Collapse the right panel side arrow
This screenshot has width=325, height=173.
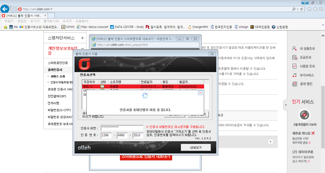[x=286, y=105]
